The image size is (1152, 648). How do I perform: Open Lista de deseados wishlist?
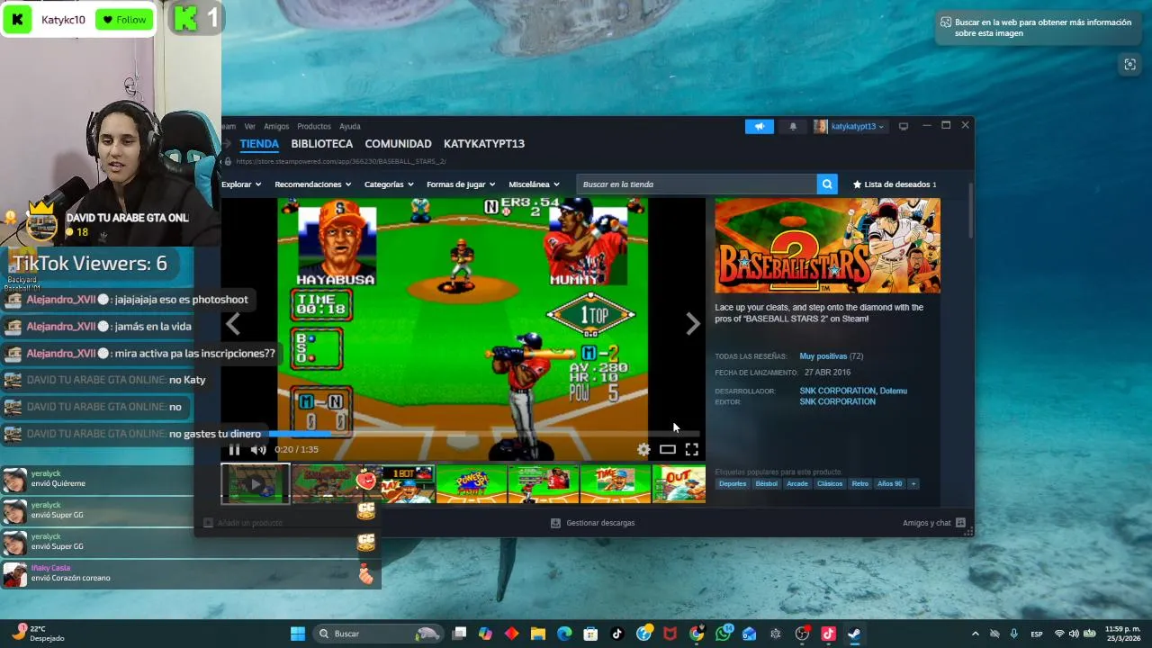[895, 184]
